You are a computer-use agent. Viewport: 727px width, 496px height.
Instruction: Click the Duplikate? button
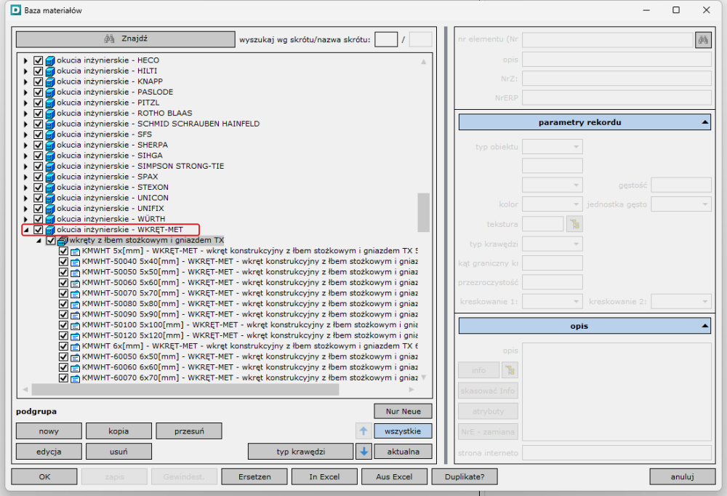click(465, 476)
